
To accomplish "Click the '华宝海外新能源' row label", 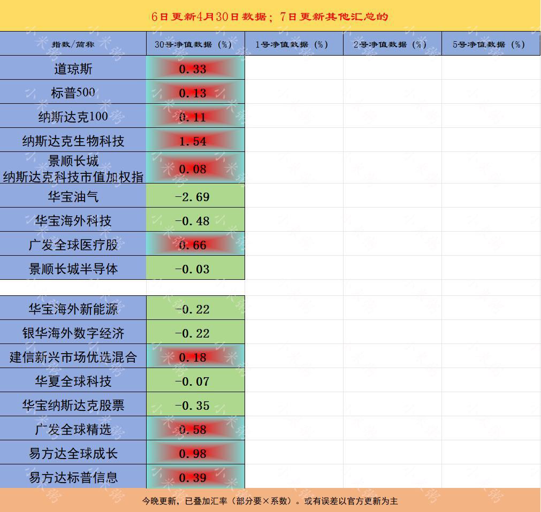I will [73, 308].
